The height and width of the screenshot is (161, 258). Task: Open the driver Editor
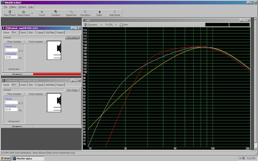99,13
